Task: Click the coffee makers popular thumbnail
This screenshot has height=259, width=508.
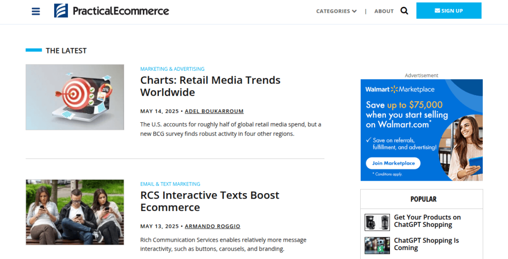Action: (377, 222)
